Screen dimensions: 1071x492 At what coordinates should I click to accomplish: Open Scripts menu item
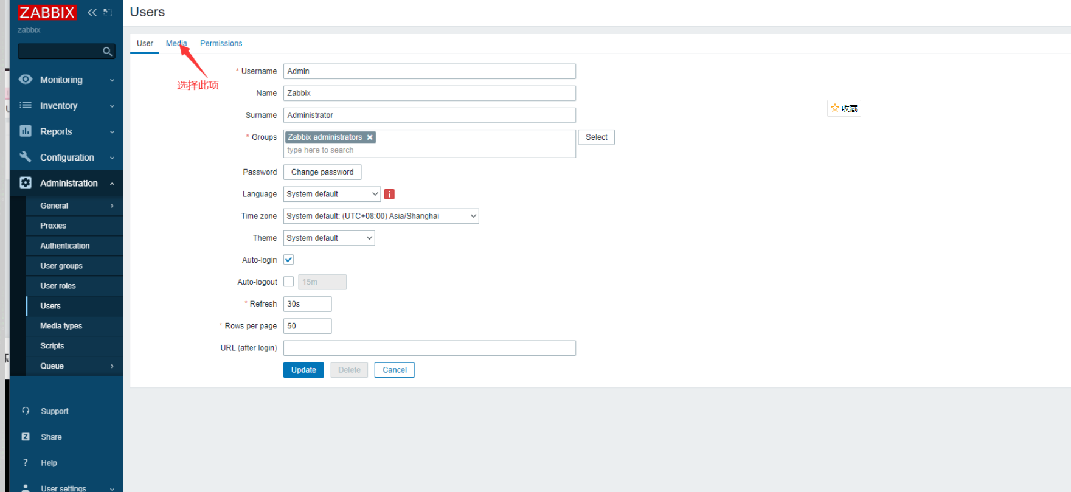pyautogui.click(x=74, y=346)
